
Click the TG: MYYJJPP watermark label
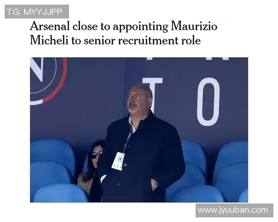click(37, 12)
